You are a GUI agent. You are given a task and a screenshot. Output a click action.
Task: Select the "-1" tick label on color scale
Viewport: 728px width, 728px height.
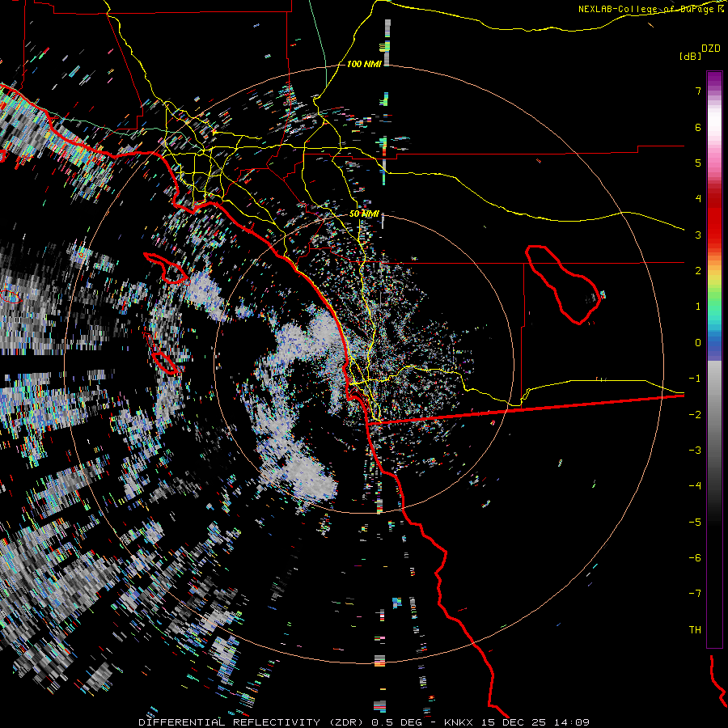point(695,379)
